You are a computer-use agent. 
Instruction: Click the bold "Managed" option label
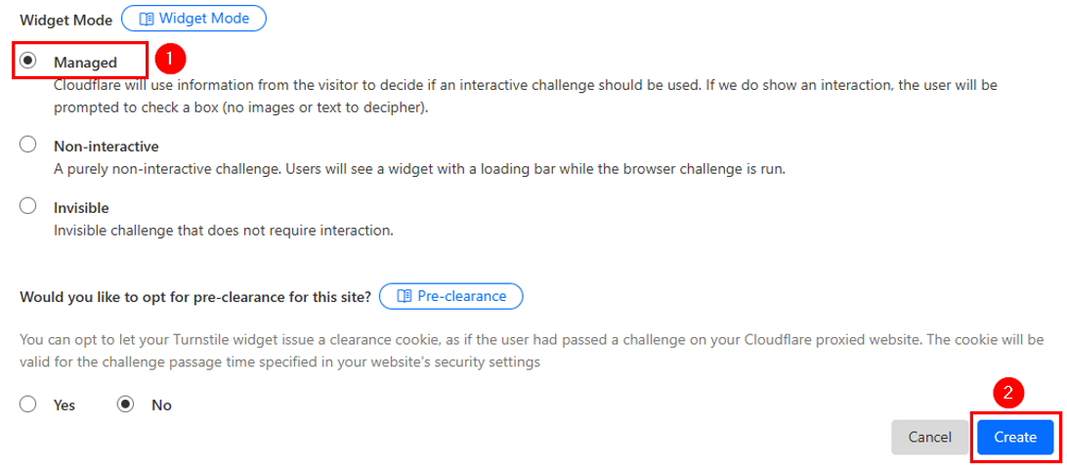point(85,63)
